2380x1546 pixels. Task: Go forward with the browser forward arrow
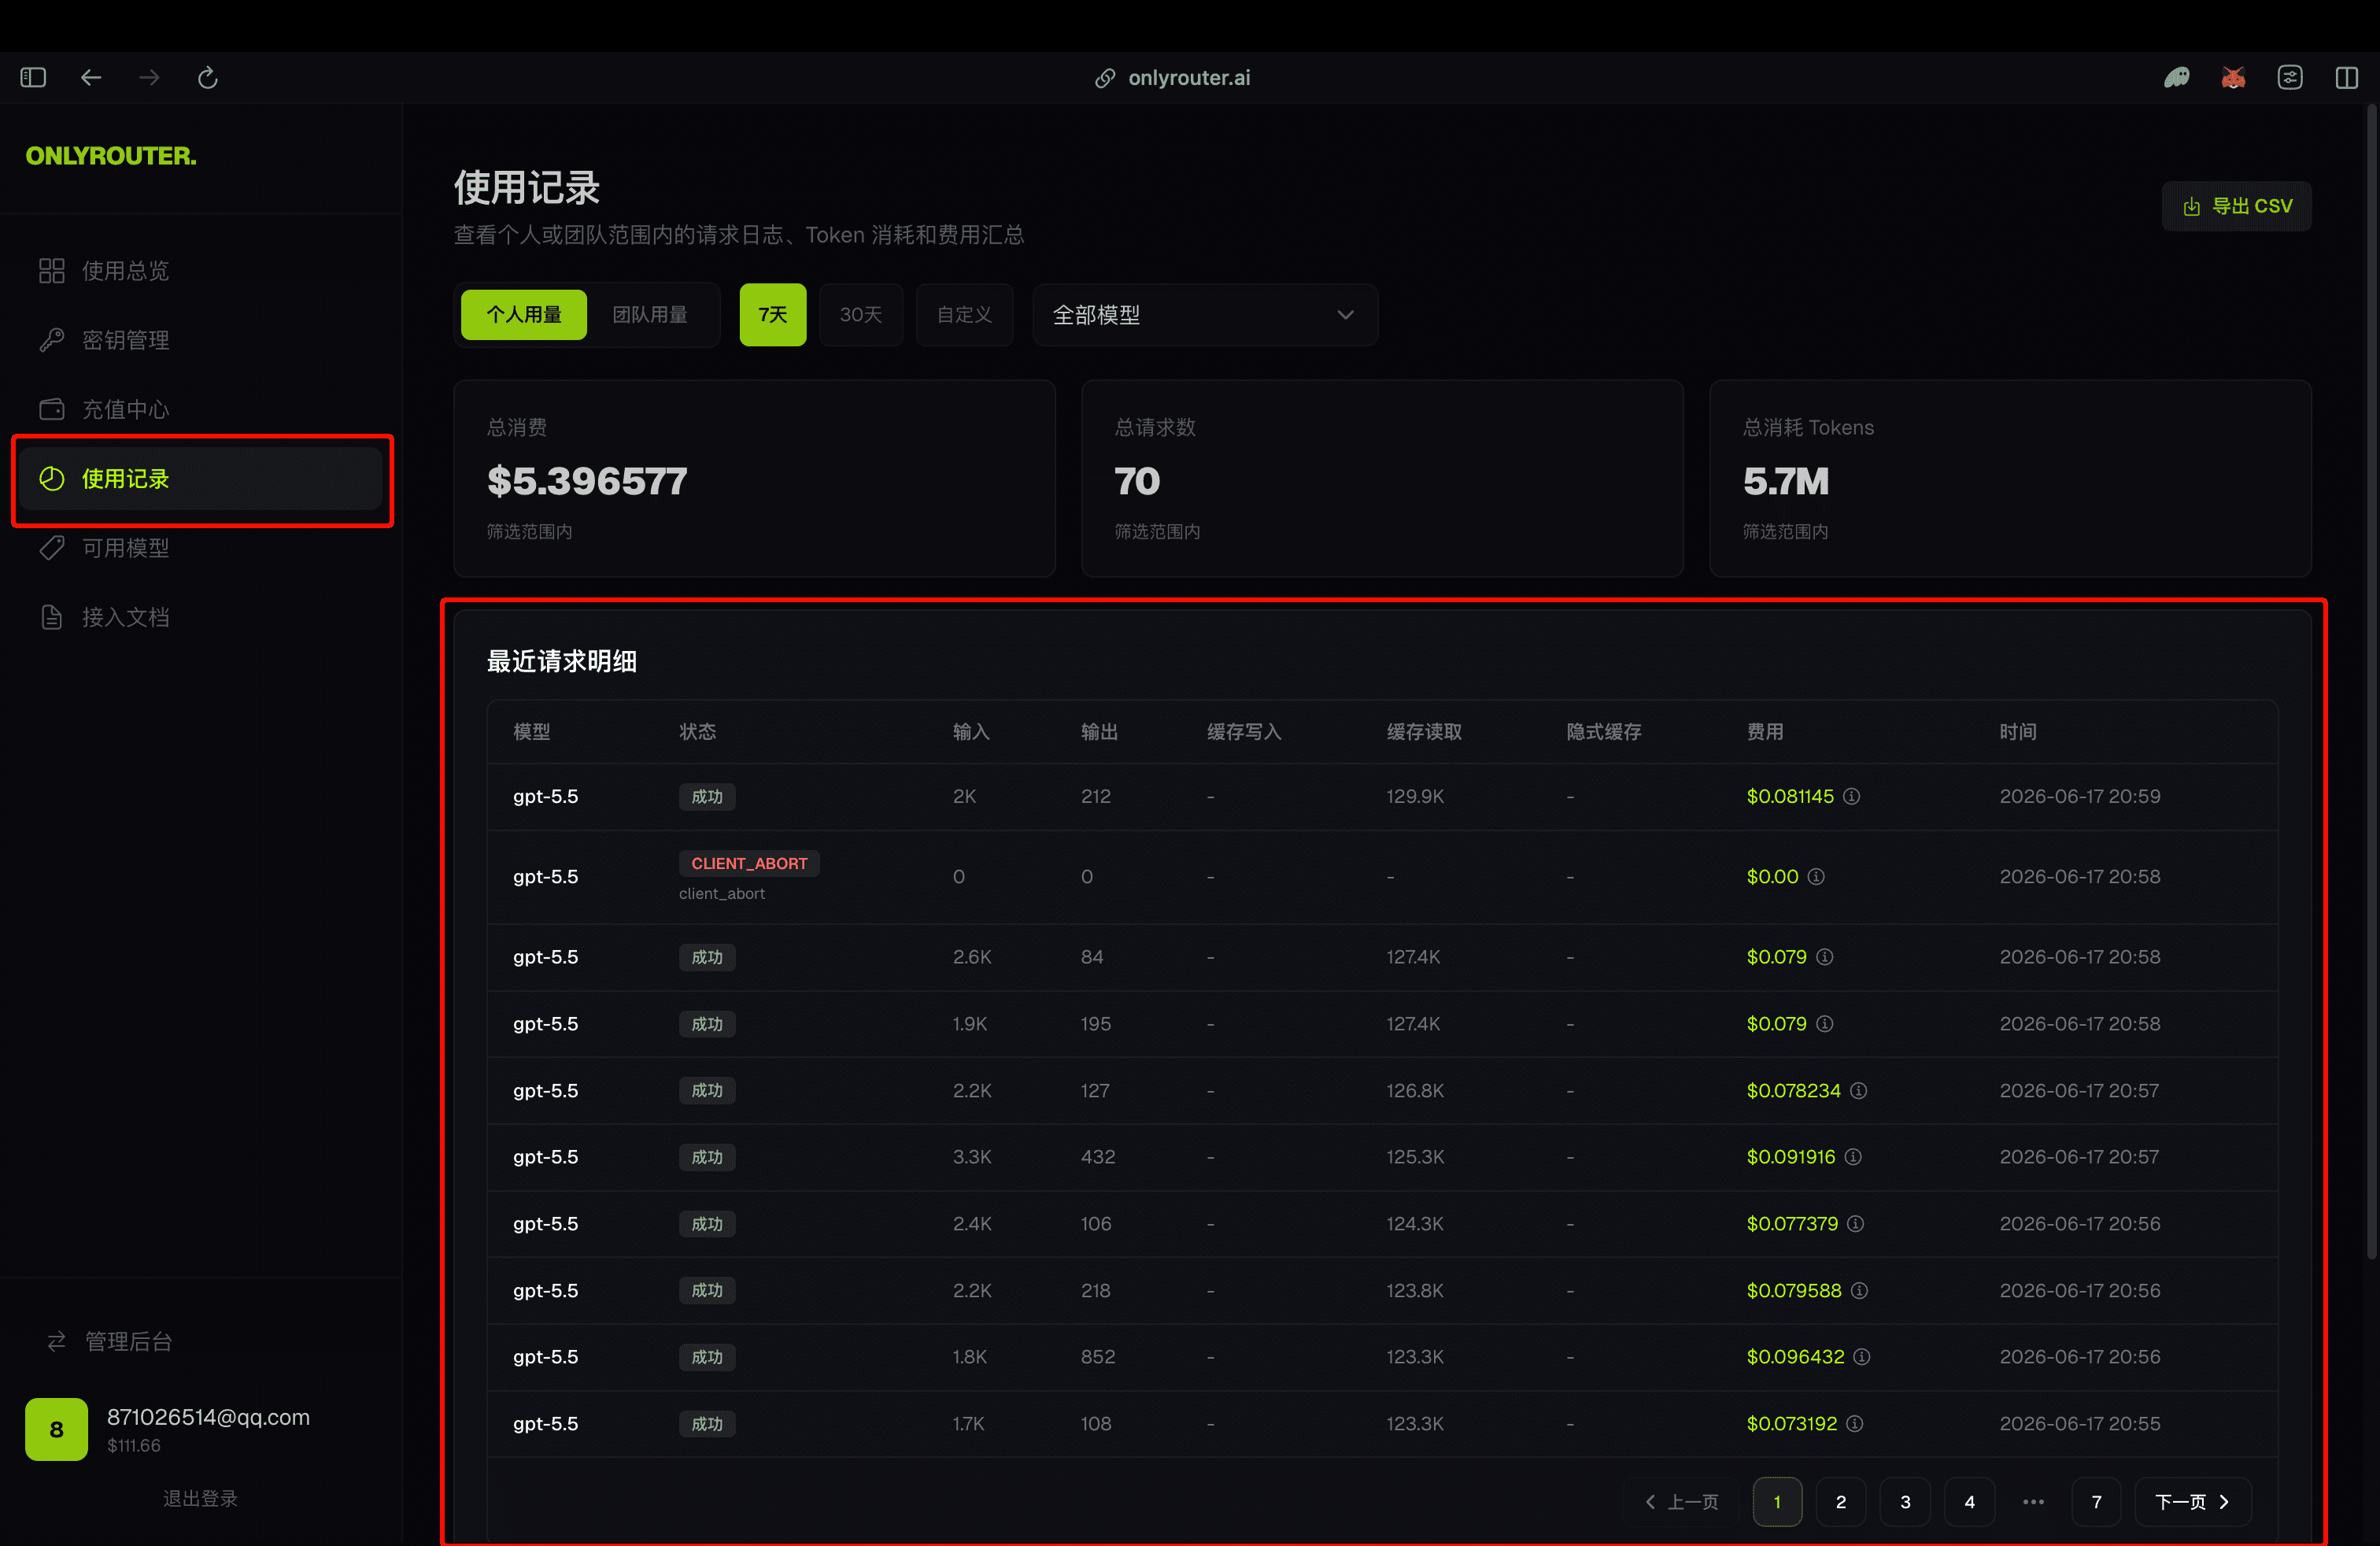pos(149,77)
